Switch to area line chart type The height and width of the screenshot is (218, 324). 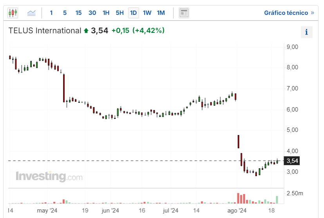coord(31,13)
